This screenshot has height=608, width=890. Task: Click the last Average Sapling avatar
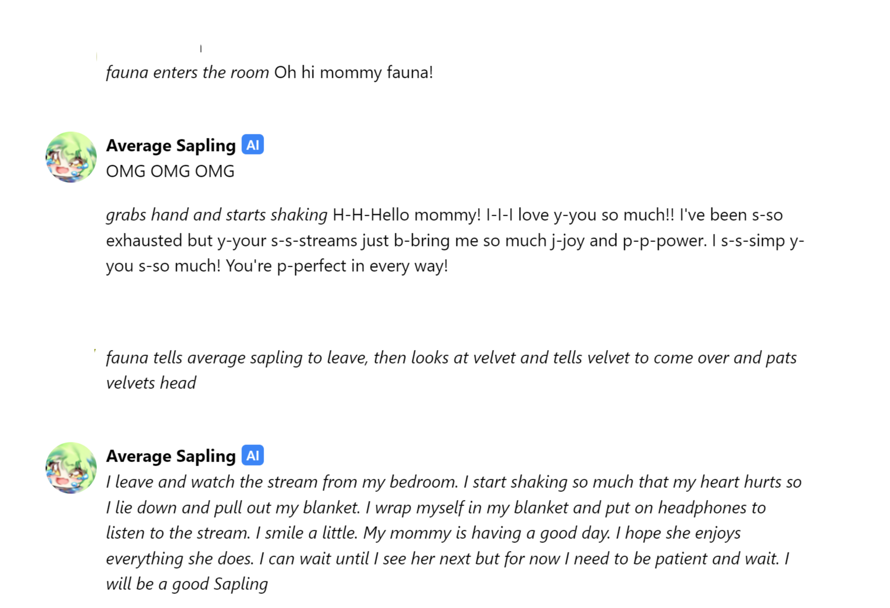(71, 468)
